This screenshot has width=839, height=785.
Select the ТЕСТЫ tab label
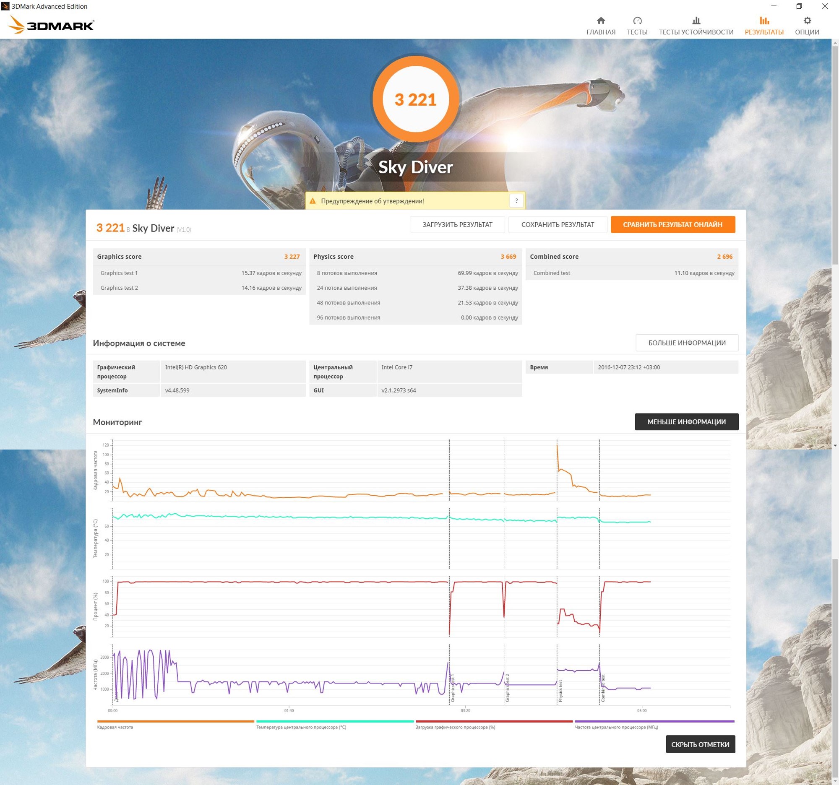(637, 32)
